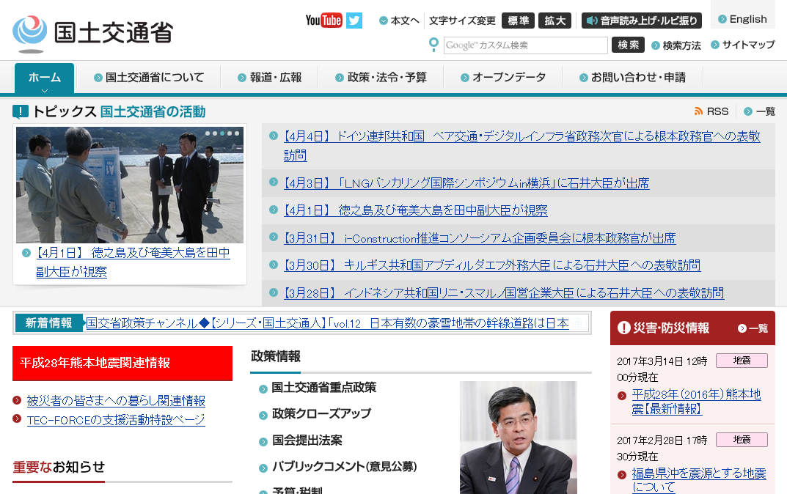Click the Twitter bird icon
787x494 pixels.
pyautogui.click(x=354, y=21)
